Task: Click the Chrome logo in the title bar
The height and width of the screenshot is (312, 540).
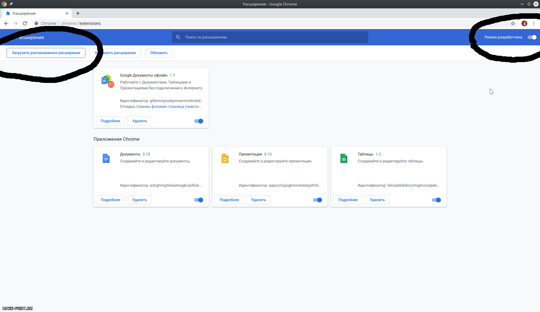Action: [x=4, y=4]
